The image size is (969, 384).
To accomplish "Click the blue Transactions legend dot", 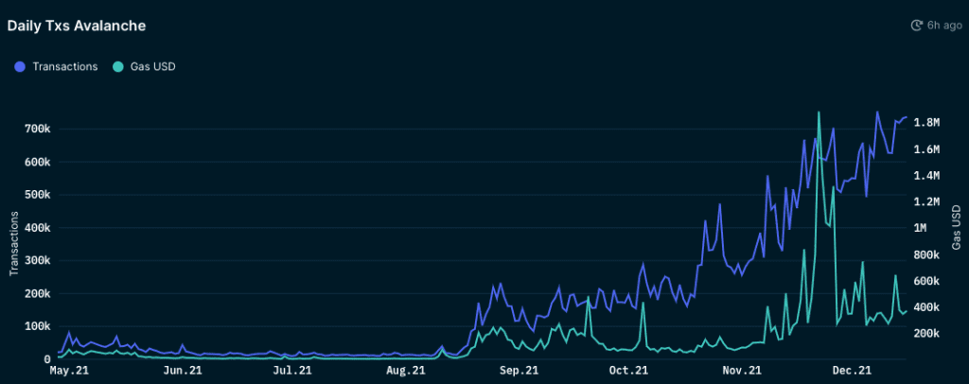I will click(x=20, y=66).
